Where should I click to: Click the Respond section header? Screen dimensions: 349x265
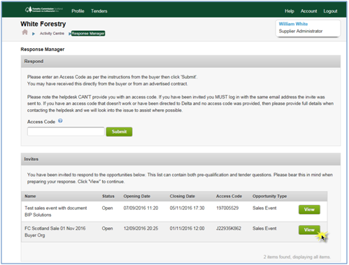click(x=180, y=62)
